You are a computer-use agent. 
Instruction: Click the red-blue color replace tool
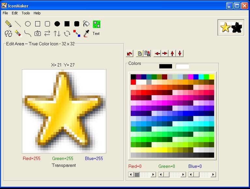[77, 34]
